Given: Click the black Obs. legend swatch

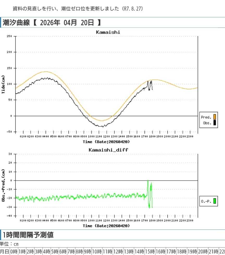Looking at the screenshot, I should coord(215,123).
